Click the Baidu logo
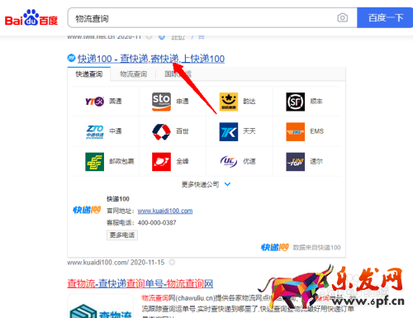Viewport: 413px width, 318px height. 31,18
